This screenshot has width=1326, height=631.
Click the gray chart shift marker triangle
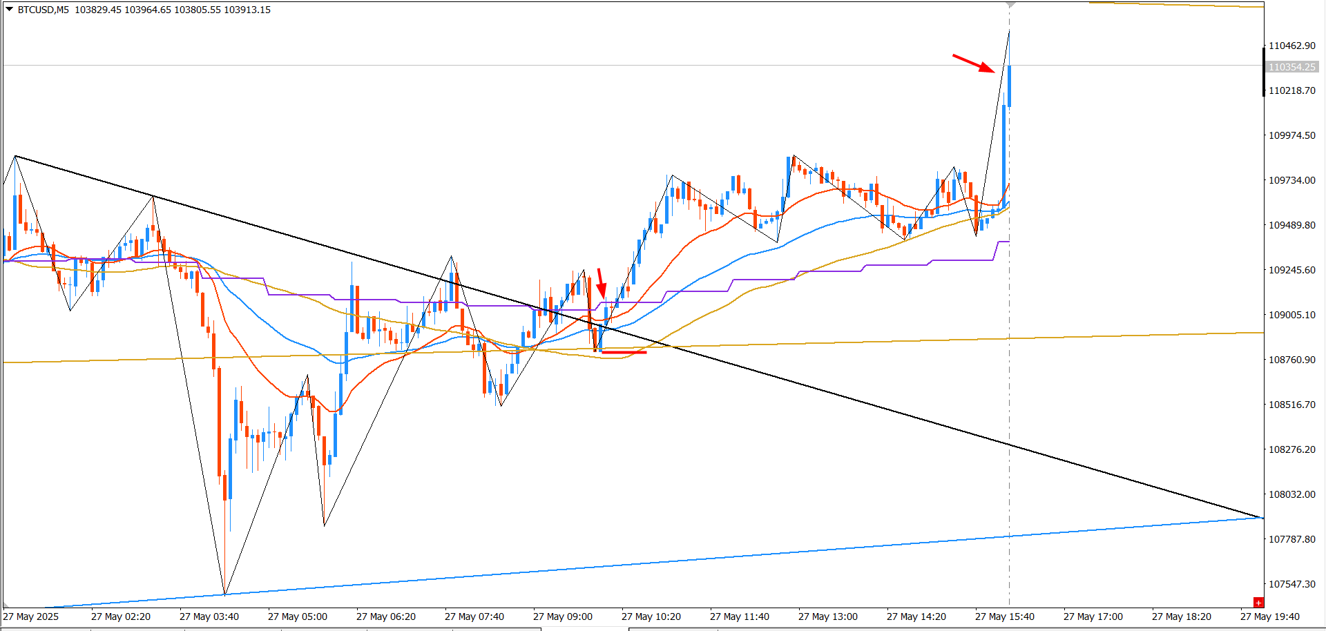1010,5
